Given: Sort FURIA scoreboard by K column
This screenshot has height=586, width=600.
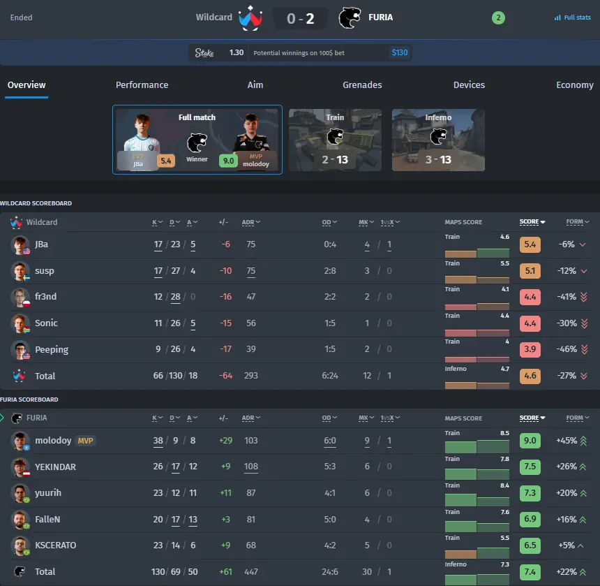Looking at the screenshot, I should 157,418.
